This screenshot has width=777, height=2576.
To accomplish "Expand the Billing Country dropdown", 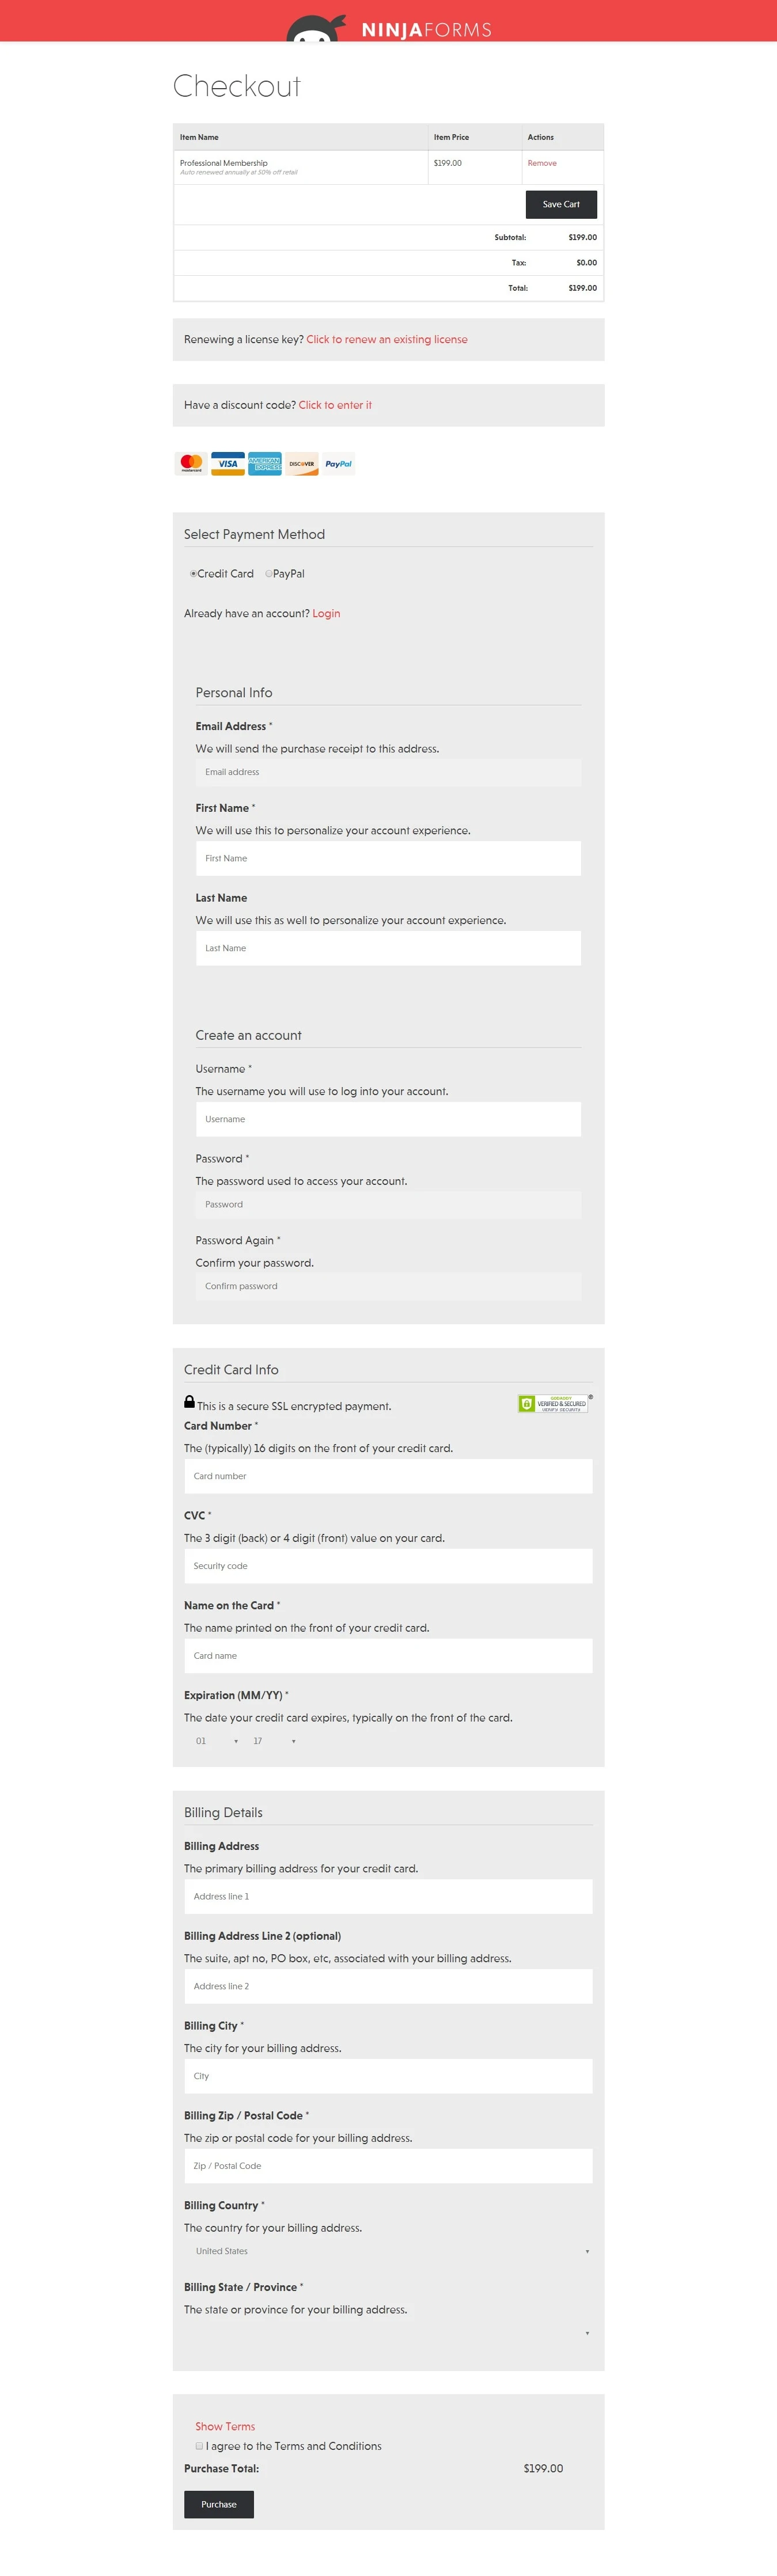I will [x=388, y=2251].
